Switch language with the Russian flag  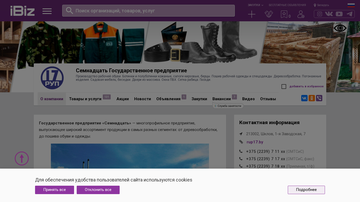(351, 5)
